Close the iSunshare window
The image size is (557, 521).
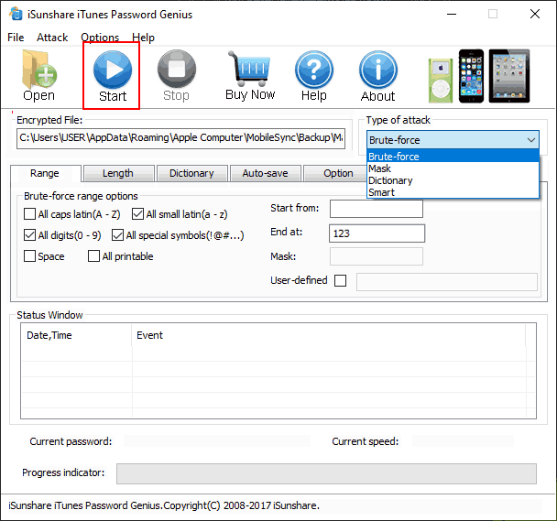pyautogui.click(x=535, y=15)
